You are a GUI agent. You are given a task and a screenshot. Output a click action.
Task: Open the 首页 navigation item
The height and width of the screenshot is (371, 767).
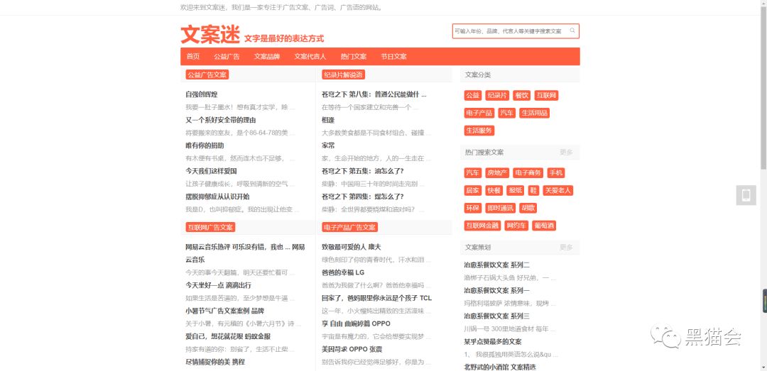(x=192, y=56)
